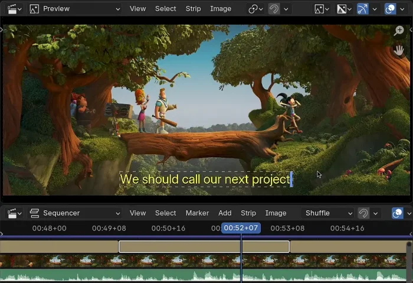
Task: Open the Sequencer header Select menu
Action: pyautogui.click(x=165, y=213)
